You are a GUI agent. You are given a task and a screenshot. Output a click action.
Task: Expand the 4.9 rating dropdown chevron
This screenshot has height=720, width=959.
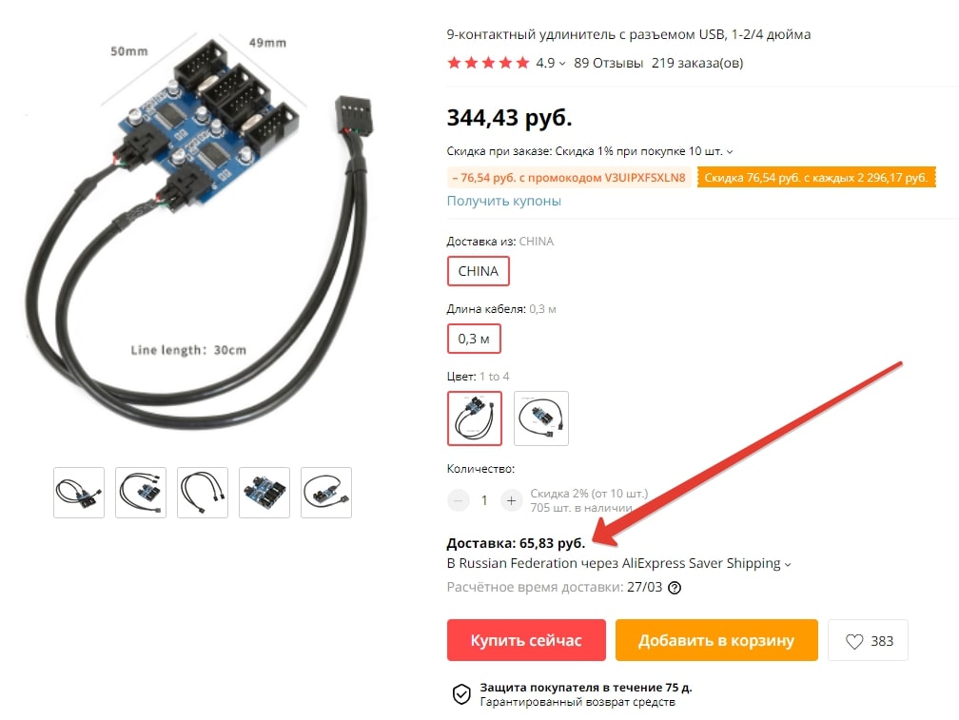pos(562,64)
